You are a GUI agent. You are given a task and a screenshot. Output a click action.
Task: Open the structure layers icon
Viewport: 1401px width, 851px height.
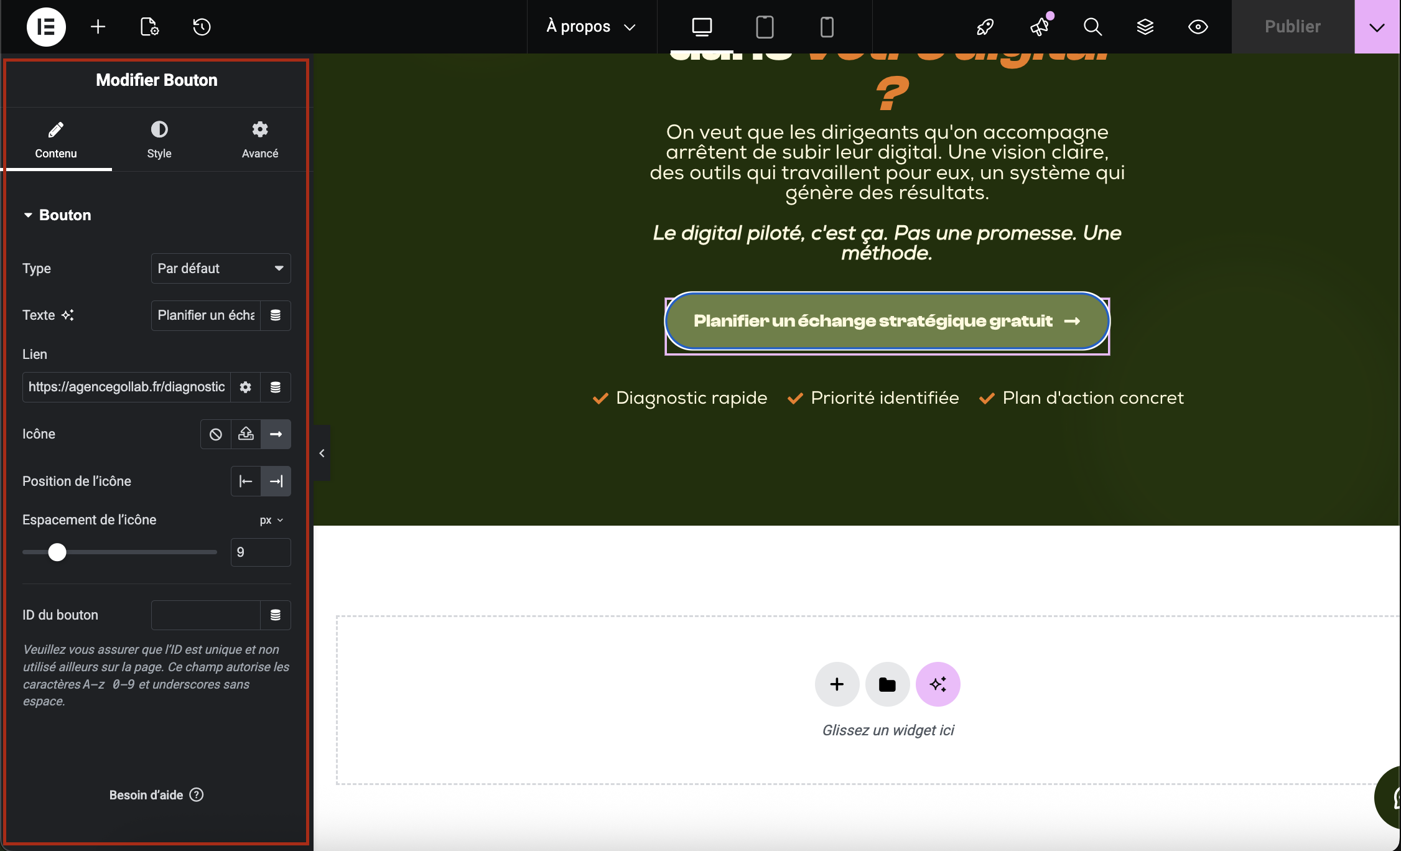(1145, 27)
